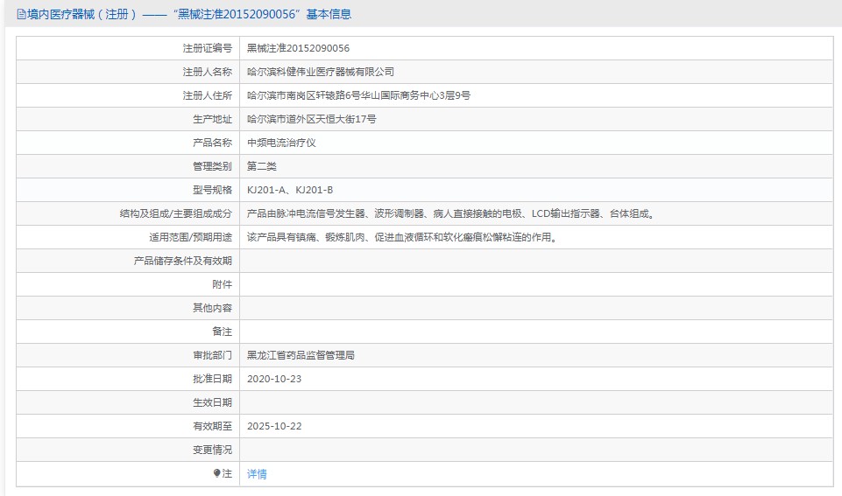Click the lightbulb icon beside 注
This screenshot has width=842, height=496.
pos(217,473)
